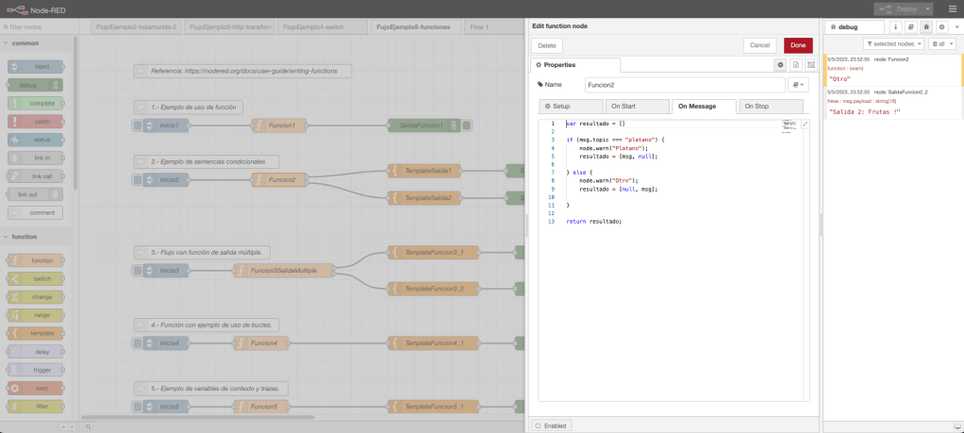Image resolution: width=964 pixels, height=433 pixels.
Task: Open the node appearance settings icon
Action: point(810,65)
